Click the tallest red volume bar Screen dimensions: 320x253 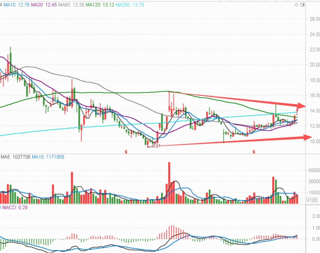point(169,183)
